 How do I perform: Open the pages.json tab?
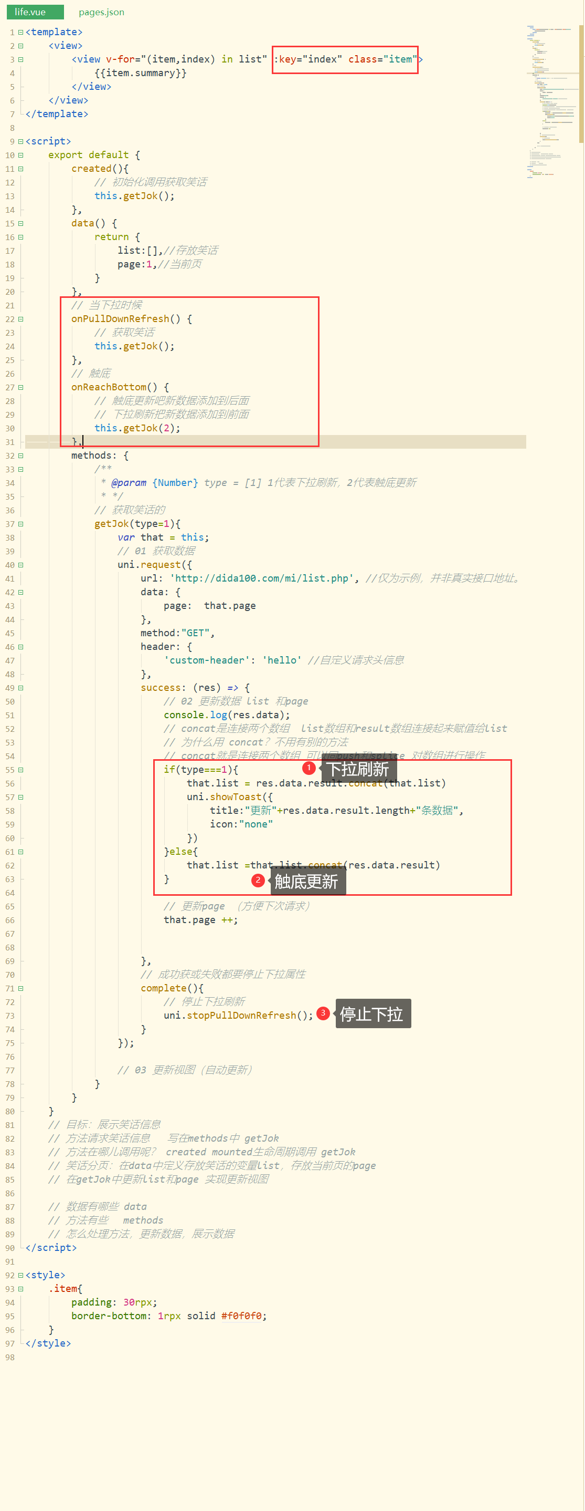(x=101, y=12)
